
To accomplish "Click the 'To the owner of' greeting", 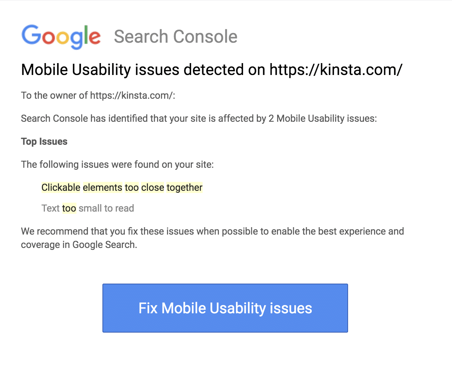I will pyautogui.click(x=54, y=95).
